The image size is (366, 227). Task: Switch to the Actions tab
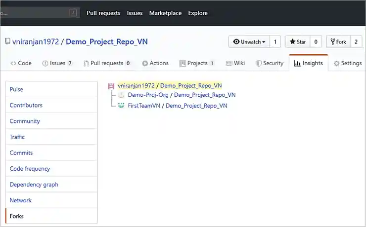[155, 63]
